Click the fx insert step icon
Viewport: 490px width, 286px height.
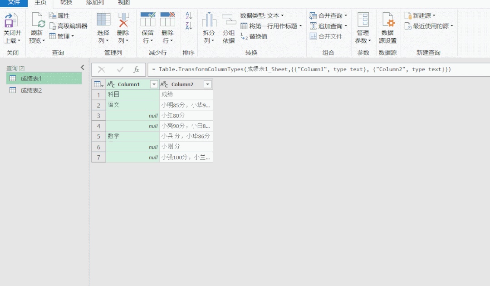point(137,69)
